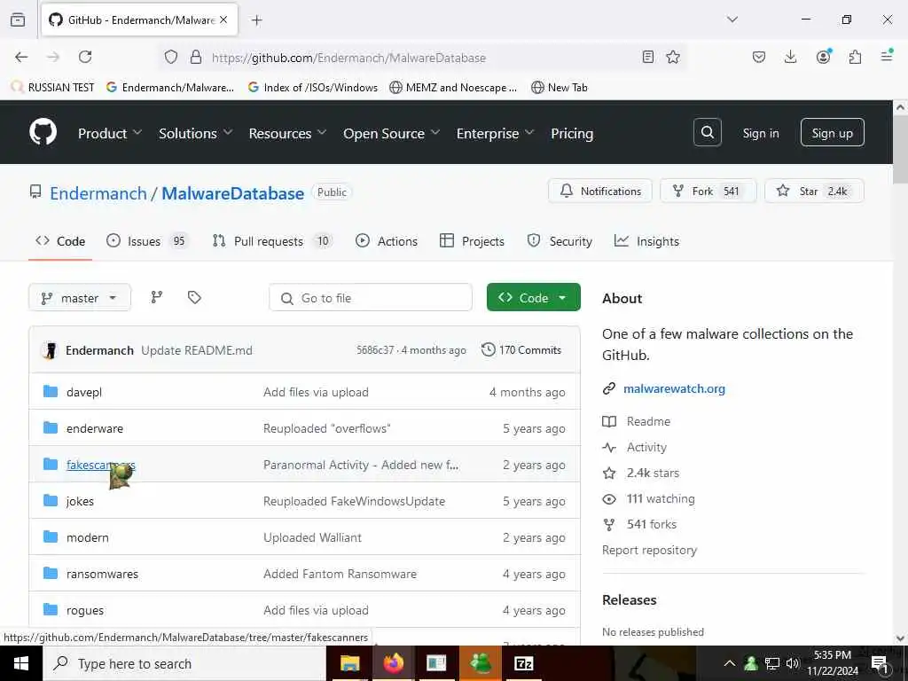908x681 pixels.
Task: Open the tags icon beside branches
Action: [x=194, y=298]
